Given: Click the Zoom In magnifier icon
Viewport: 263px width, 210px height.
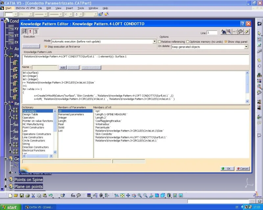Looking at the screenshot, I should 139,196.
